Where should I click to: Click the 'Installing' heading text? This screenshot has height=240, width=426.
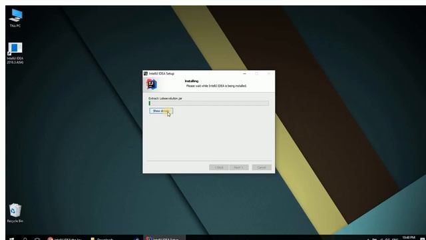[192, 81]
